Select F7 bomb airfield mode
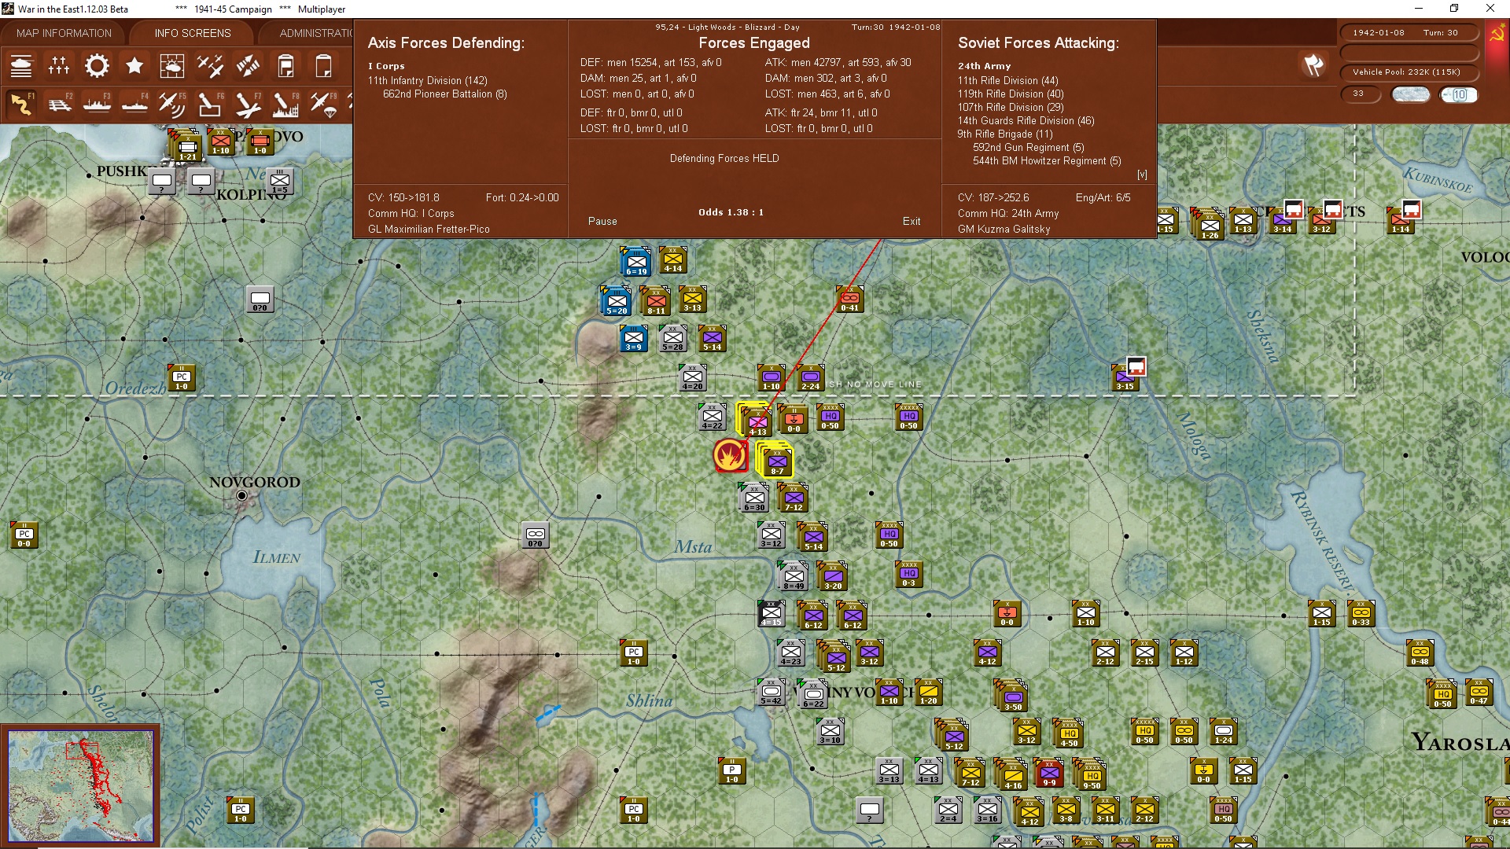 tap(248, 104)
